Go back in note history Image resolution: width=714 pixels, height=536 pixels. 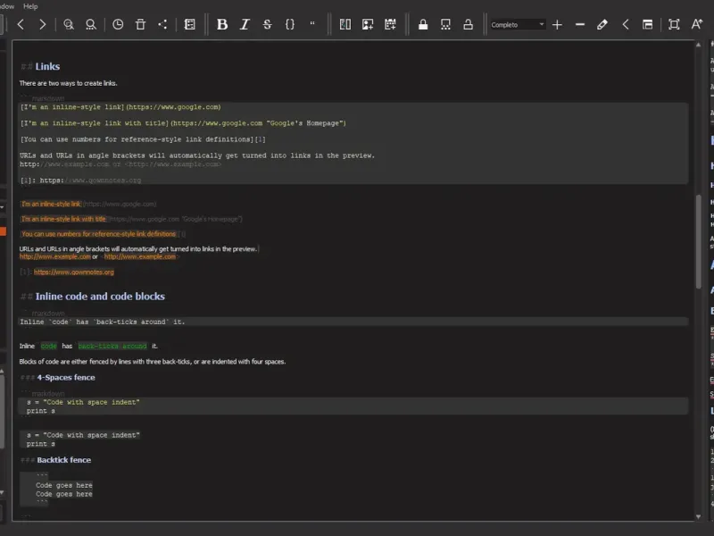[x=21, y=24]
